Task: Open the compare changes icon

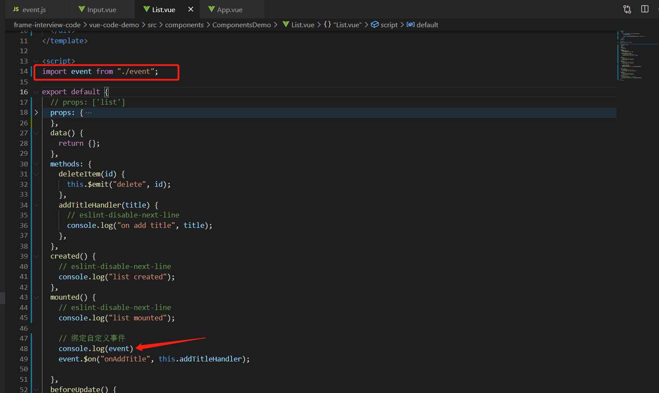Action: 627,9
